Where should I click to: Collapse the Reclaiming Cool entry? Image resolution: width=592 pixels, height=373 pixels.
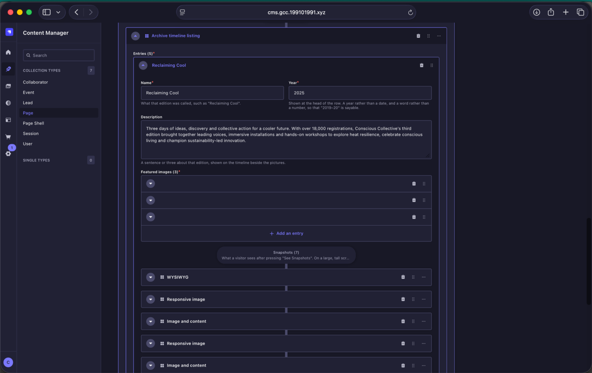143,65
